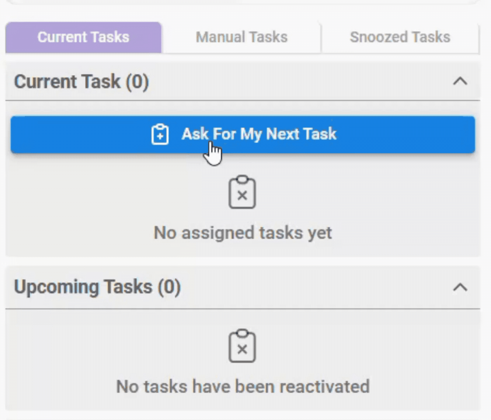
Task: Click the clipboard-X icon in Upcoming Tasks section
Action: 242,346
